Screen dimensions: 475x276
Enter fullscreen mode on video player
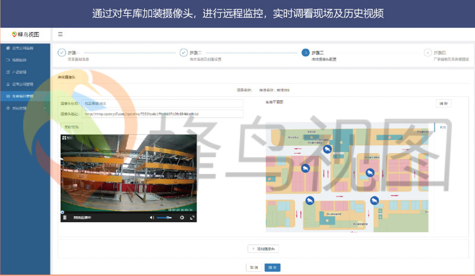click(x=192, y=218)
